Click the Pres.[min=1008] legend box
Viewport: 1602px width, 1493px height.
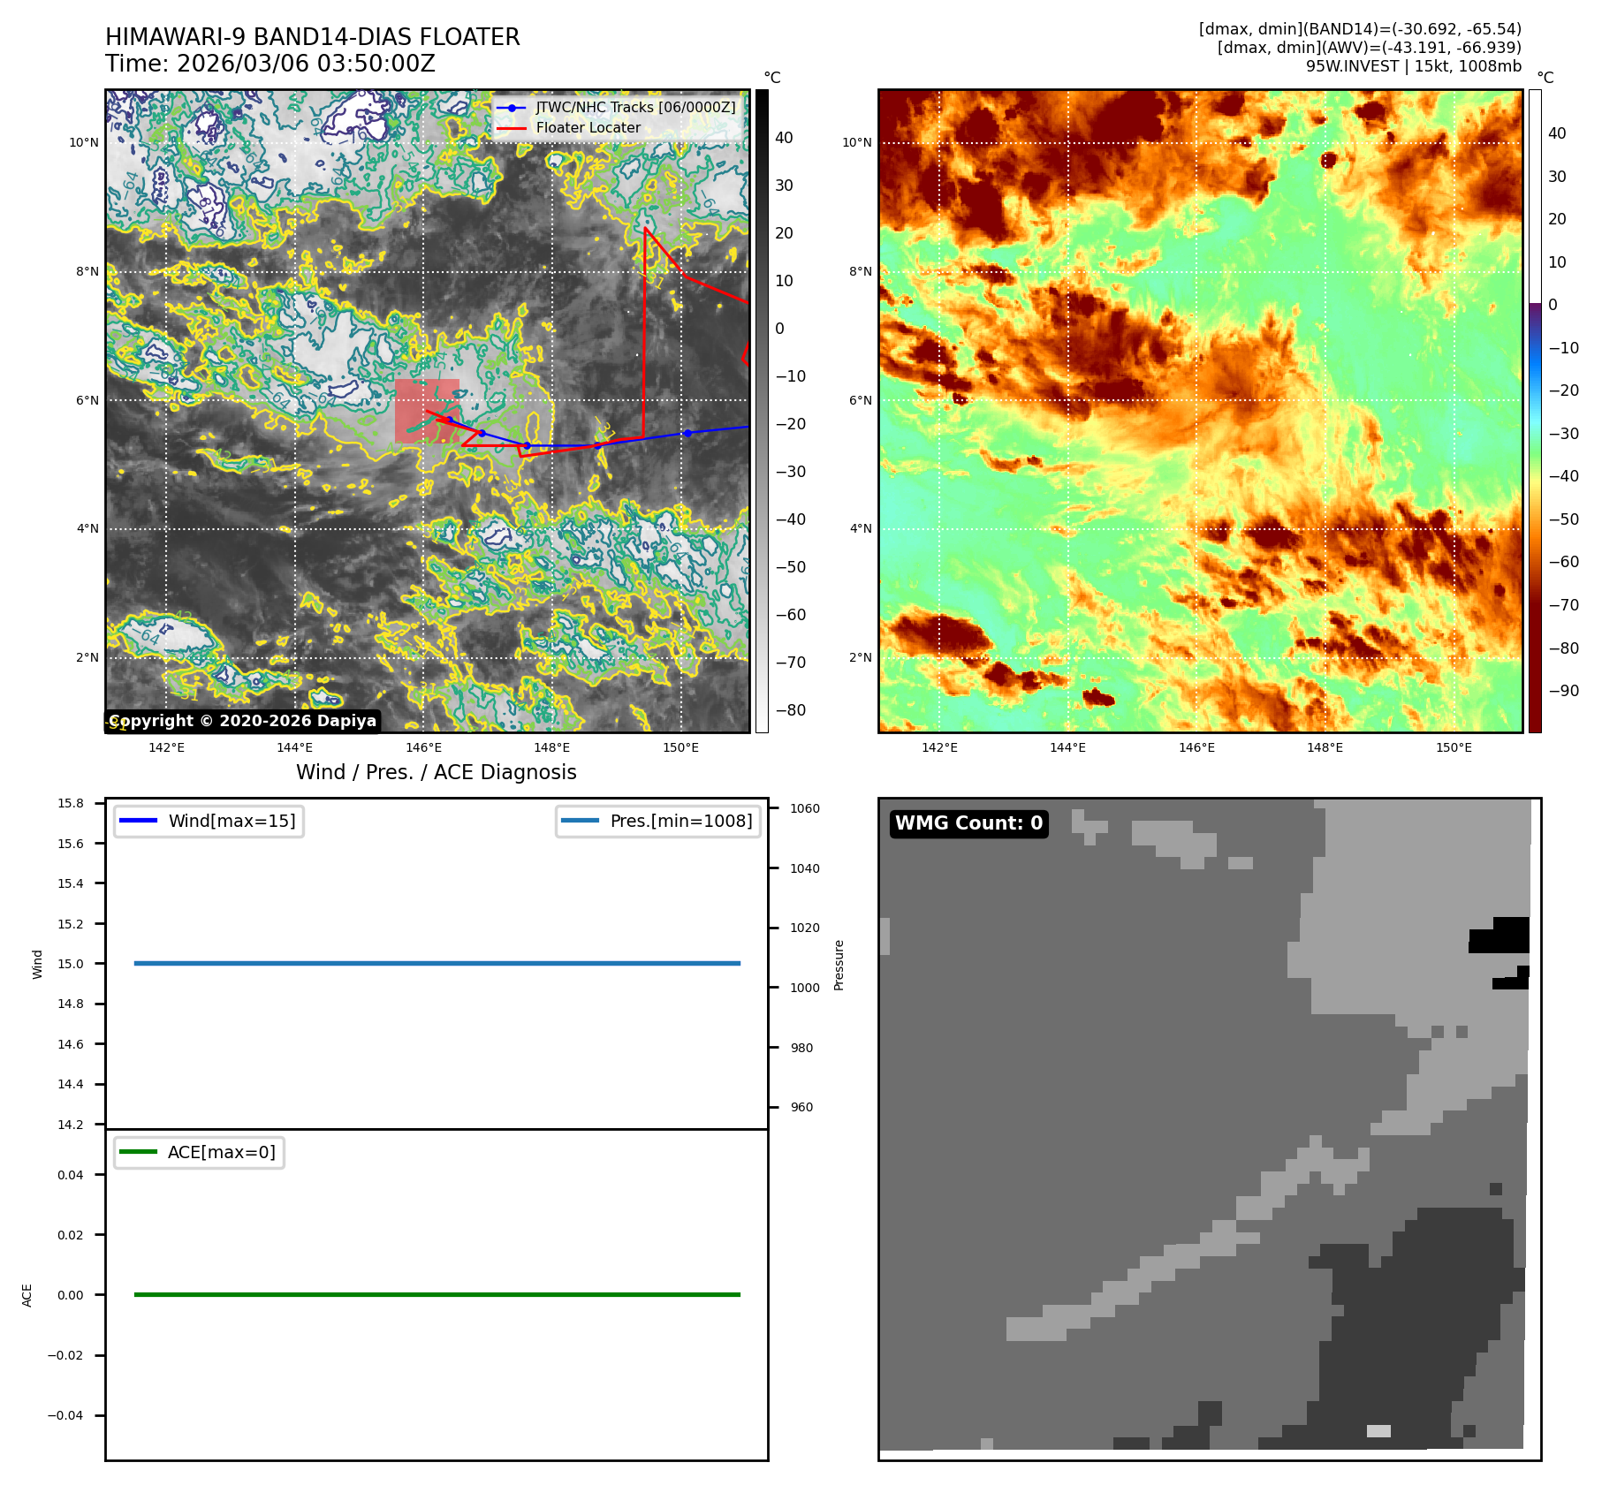click(x=658, y=821)
